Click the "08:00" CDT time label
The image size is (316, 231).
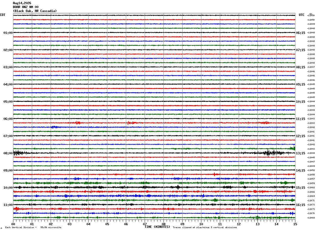tap(8, 153)
